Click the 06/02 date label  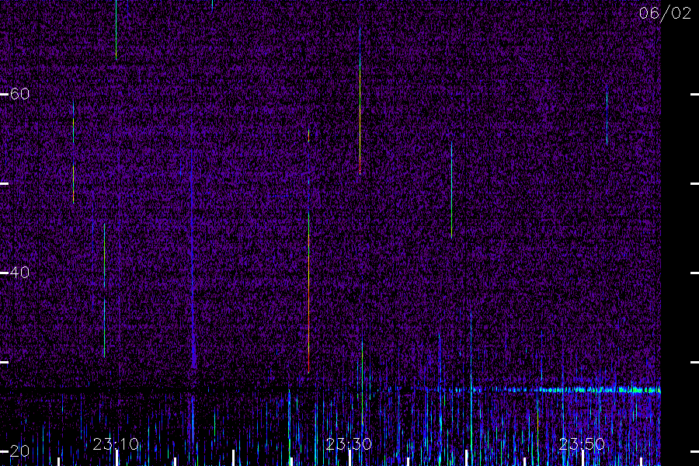[665, 13]
